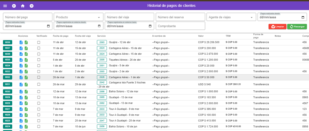Open the Agente de viajes dropdown
309x131 pixels.
251,18
